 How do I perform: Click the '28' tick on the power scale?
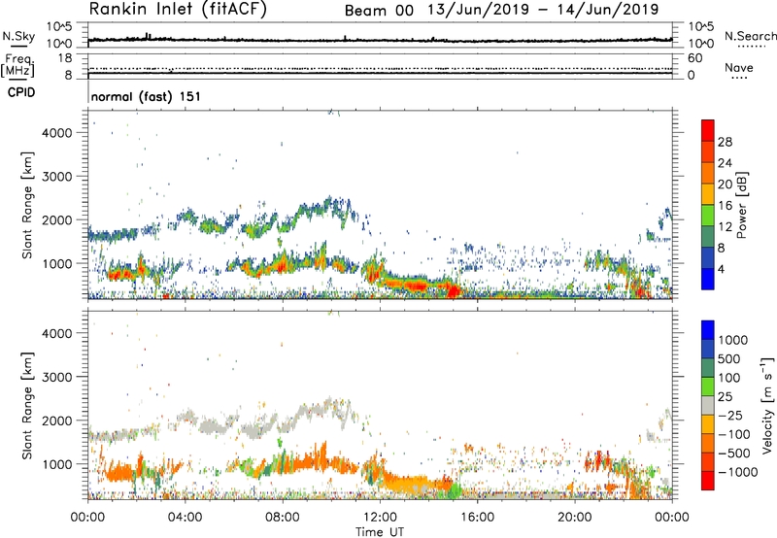(x=725, y=142)
